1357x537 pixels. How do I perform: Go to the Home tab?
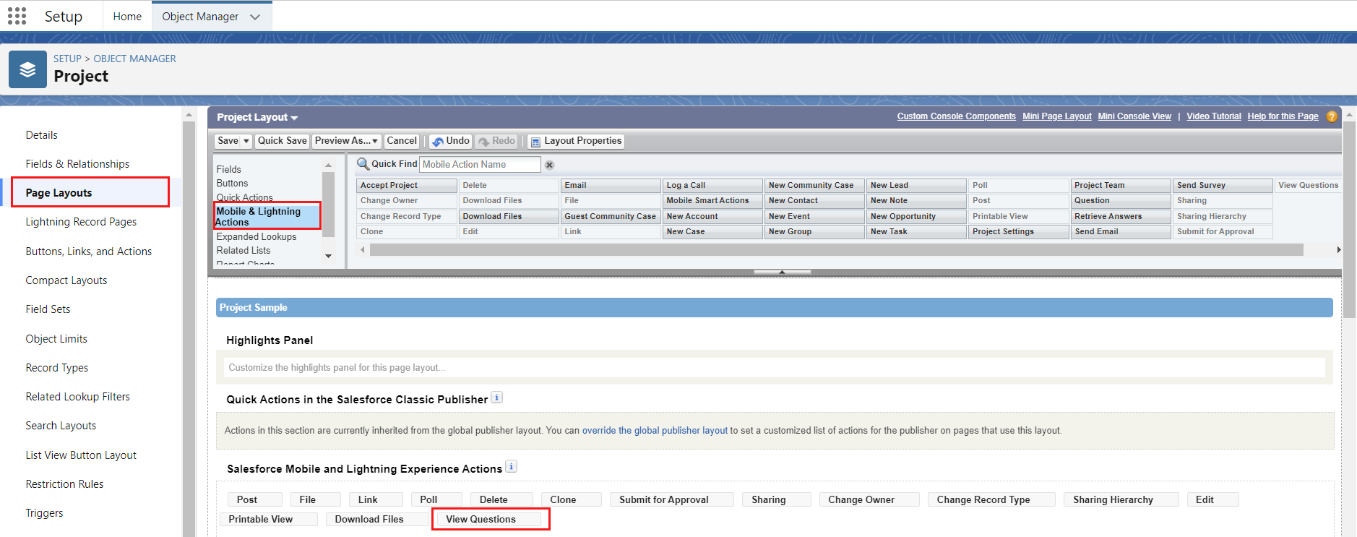(127, 16)
